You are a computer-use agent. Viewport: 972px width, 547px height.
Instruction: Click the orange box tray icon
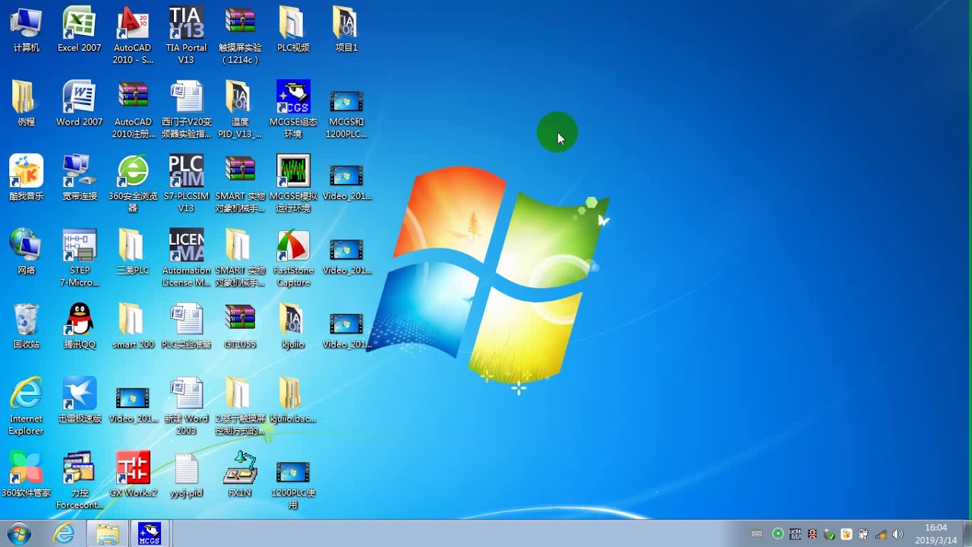pos(847,534)
